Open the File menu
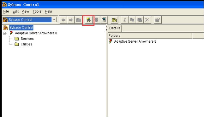The width and height of the screenshot is (204, 117). [6, 11]
